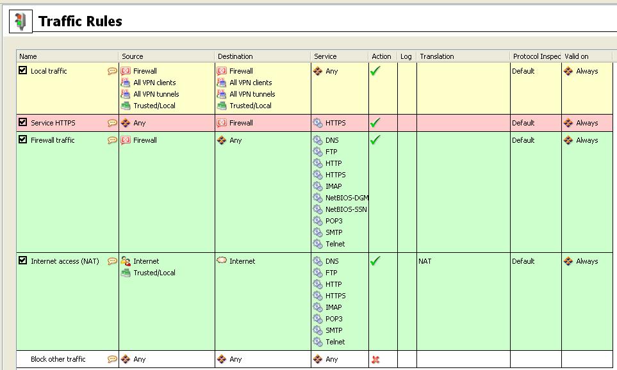Click green allow checkmark for Firewall traffic
The image size is (617, 370).
pyautogui.click(x=375, y=140)
